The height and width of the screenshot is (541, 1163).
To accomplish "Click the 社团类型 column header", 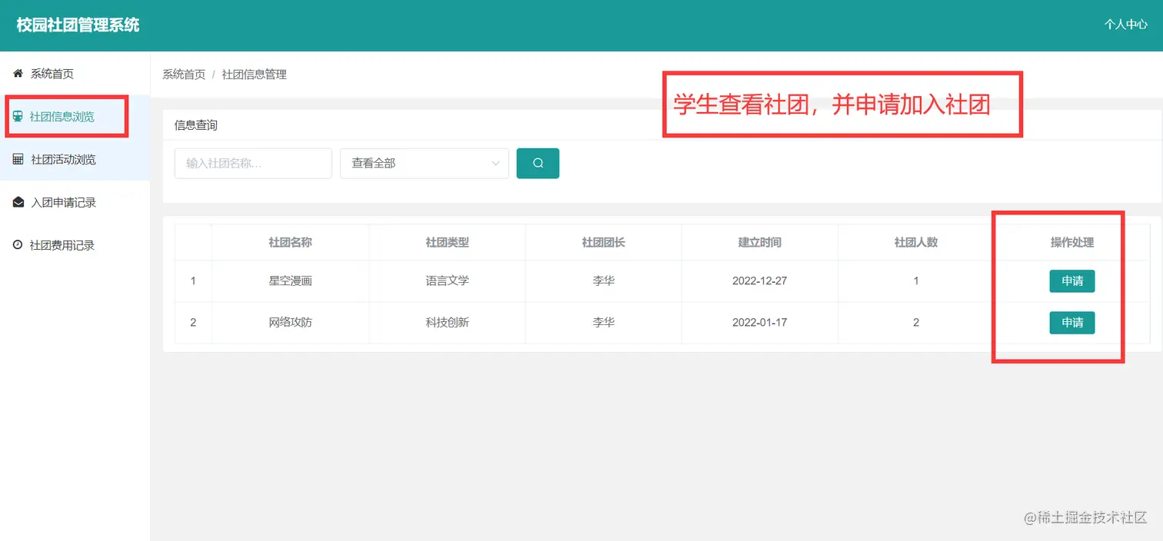I will [x=447, y=242].
